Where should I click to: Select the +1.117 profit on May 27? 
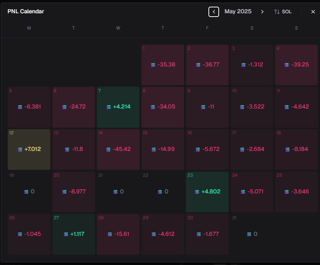click(x=77, y=234)
